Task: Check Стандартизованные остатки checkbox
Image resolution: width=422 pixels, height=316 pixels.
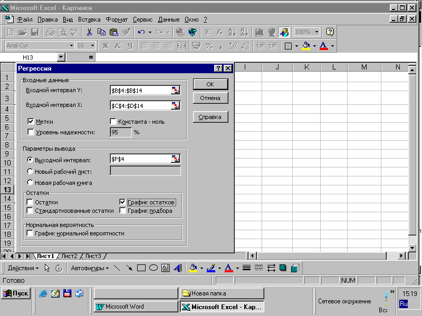Action: tap(30, 210)
